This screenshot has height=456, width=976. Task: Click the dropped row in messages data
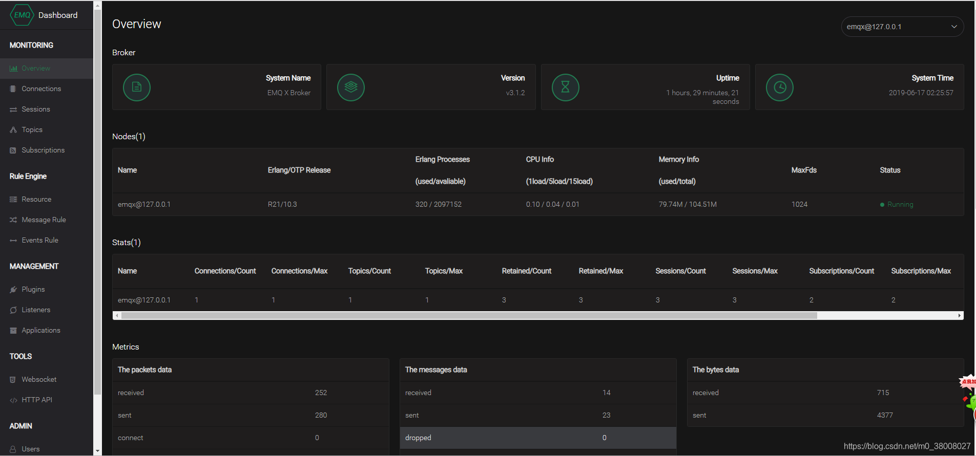point(538,438)
